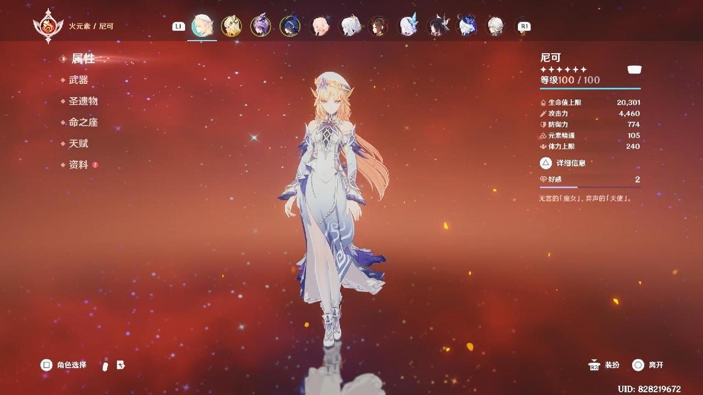The height and width of the screenshot is (395, 703).
Task: Select the portrait with blue crystal hair ornament
Action: (x=408, y=26)
